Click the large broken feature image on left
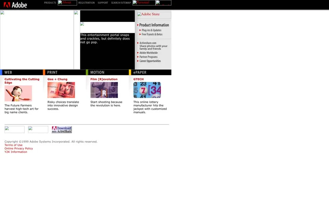The height and width of the screenshot is (205, 329). pyautogui.click(x=37, y=40)
